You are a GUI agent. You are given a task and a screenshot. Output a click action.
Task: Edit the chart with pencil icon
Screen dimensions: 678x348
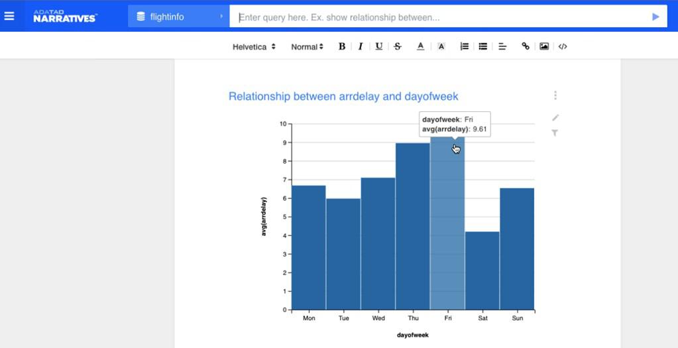[x=555, y=118]
